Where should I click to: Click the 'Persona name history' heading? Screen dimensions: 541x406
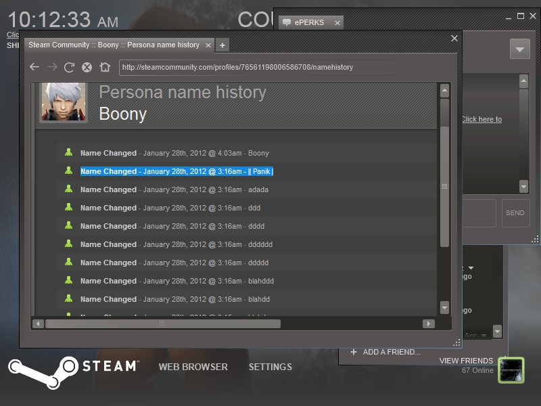[x=183, y=93]
